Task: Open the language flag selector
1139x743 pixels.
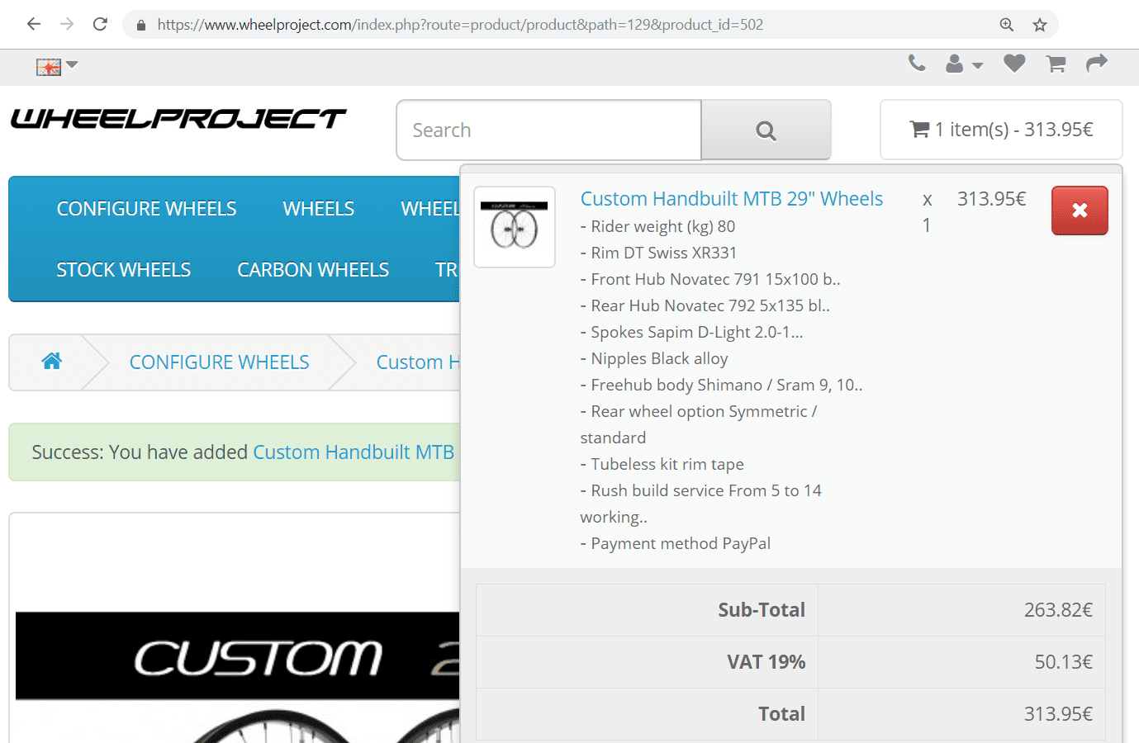Action: (56, 67)
